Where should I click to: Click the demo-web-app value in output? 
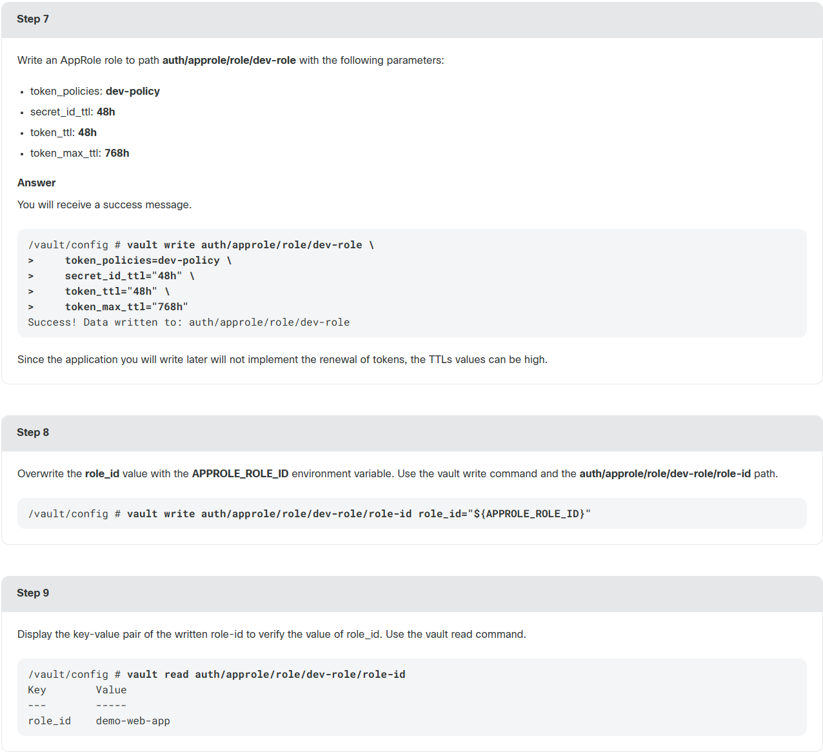tap(133, 721)
